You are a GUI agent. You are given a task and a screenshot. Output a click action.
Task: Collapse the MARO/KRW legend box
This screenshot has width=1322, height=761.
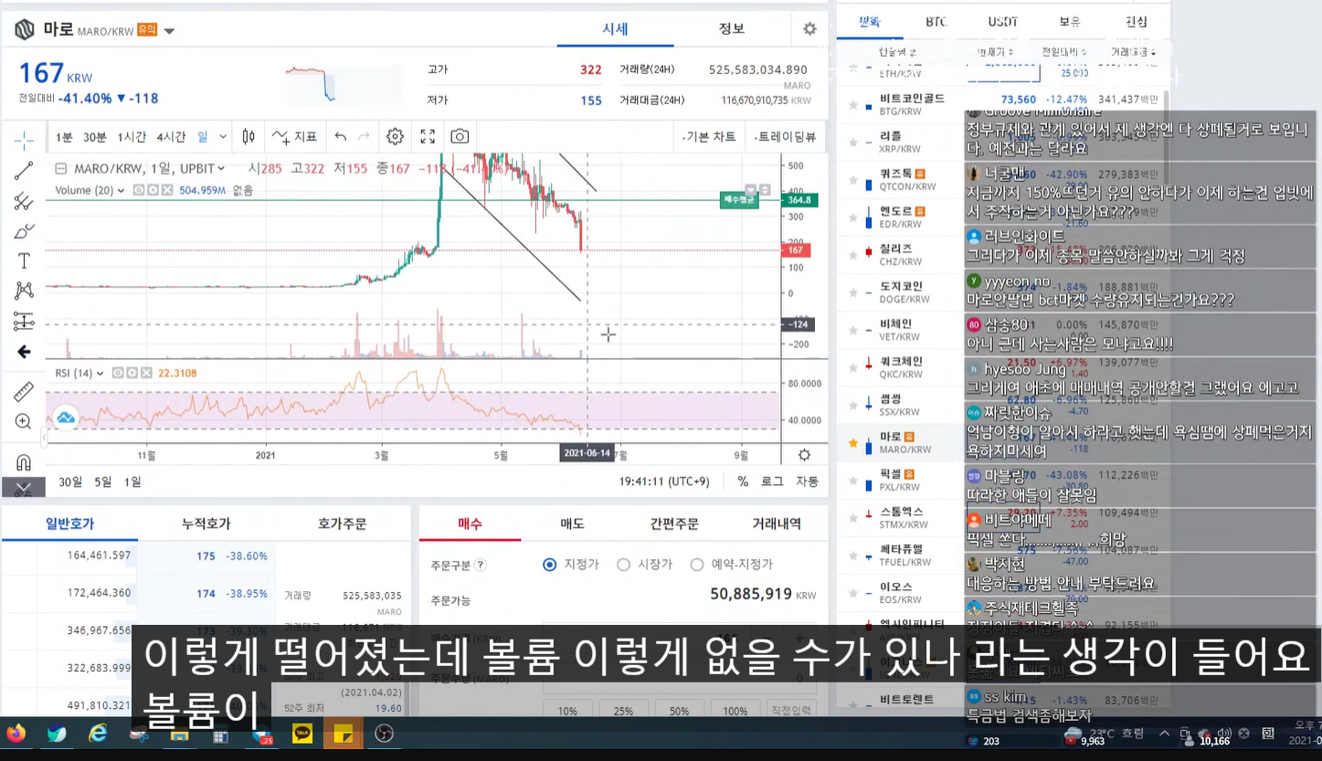[61, 168]
